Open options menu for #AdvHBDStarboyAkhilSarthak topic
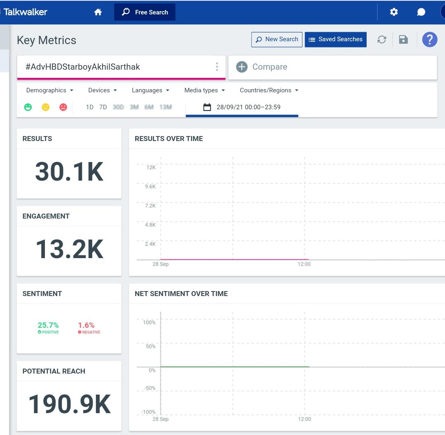Screen dimensions: 445x435 [217, 67]
